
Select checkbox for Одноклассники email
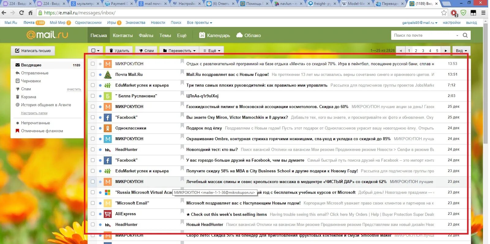pyautogui.click(x=93, y=128)
